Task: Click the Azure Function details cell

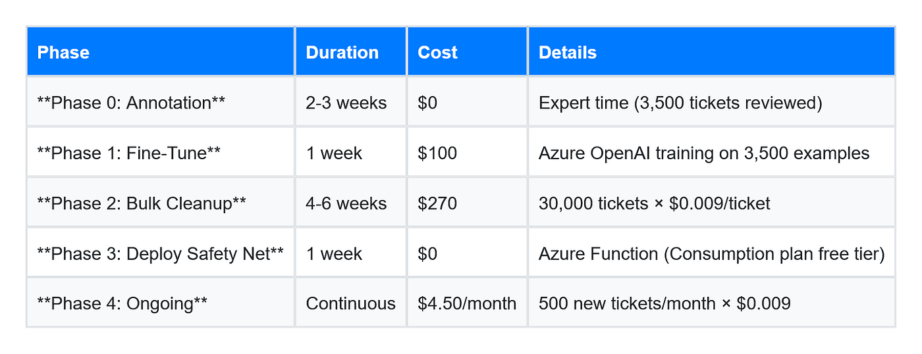Action: click(x=711, y=253)
